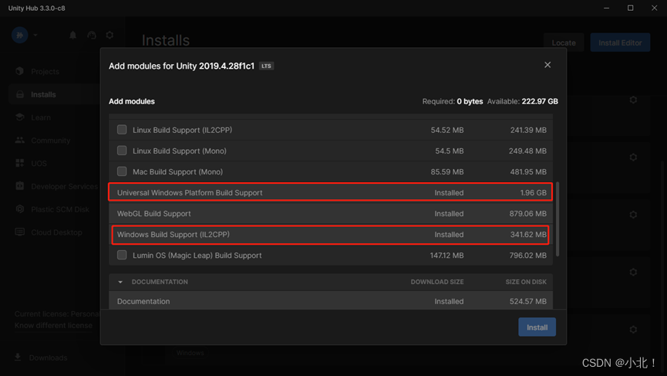Click the notifications bell icon

coord(72,35)
